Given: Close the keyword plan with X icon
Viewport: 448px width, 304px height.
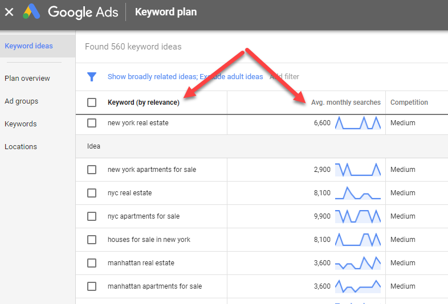Looking at the screenshot, I should (9, 12).
